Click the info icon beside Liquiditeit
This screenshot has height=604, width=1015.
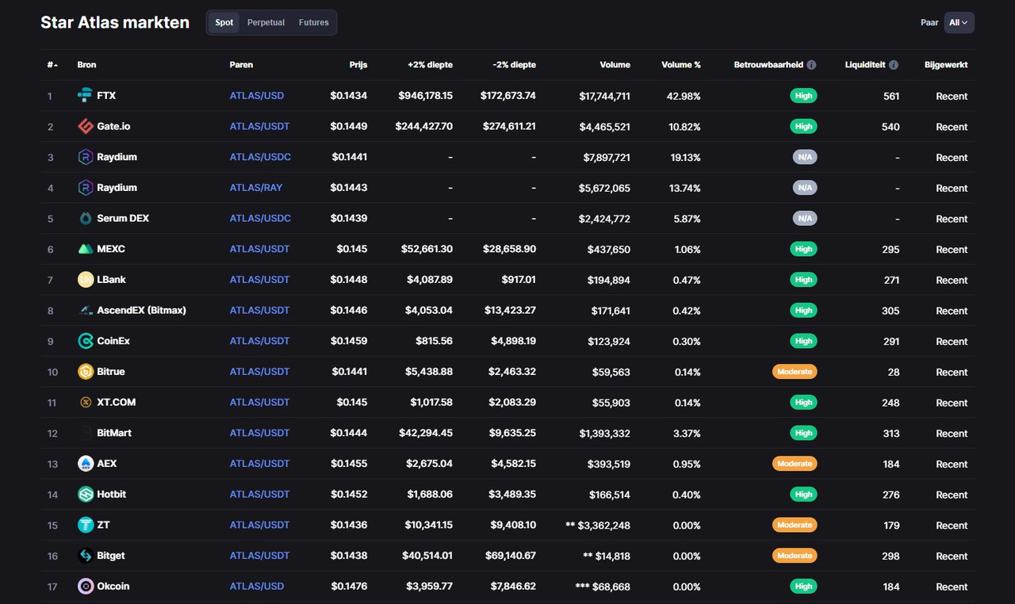(x=894, y=65)
